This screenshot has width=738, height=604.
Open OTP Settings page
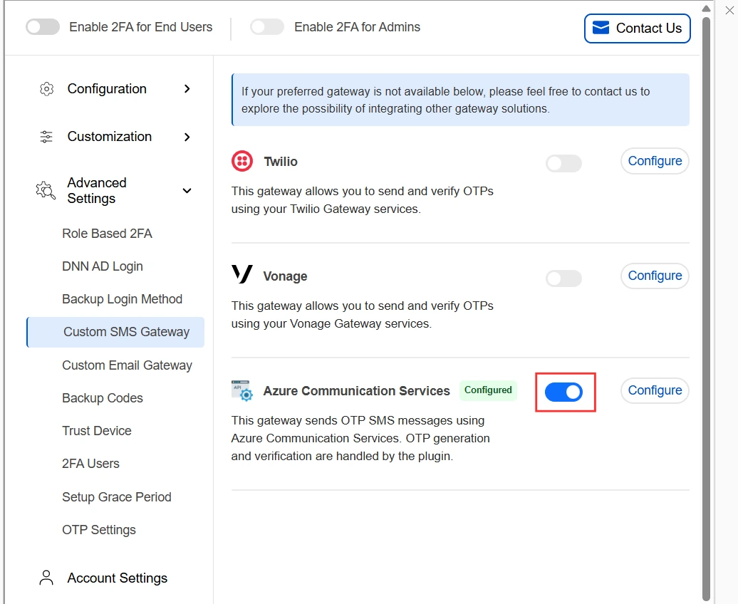[x=99, y=530]
